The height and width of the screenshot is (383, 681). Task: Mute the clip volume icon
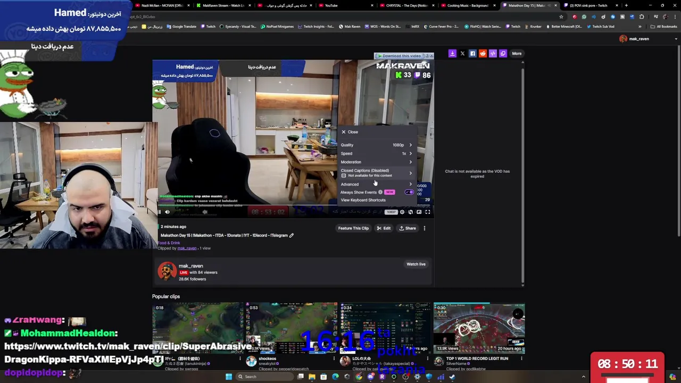pos(167,212)
